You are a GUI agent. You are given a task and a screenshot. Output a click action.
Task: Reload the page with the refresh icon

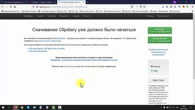pos(11,7)
